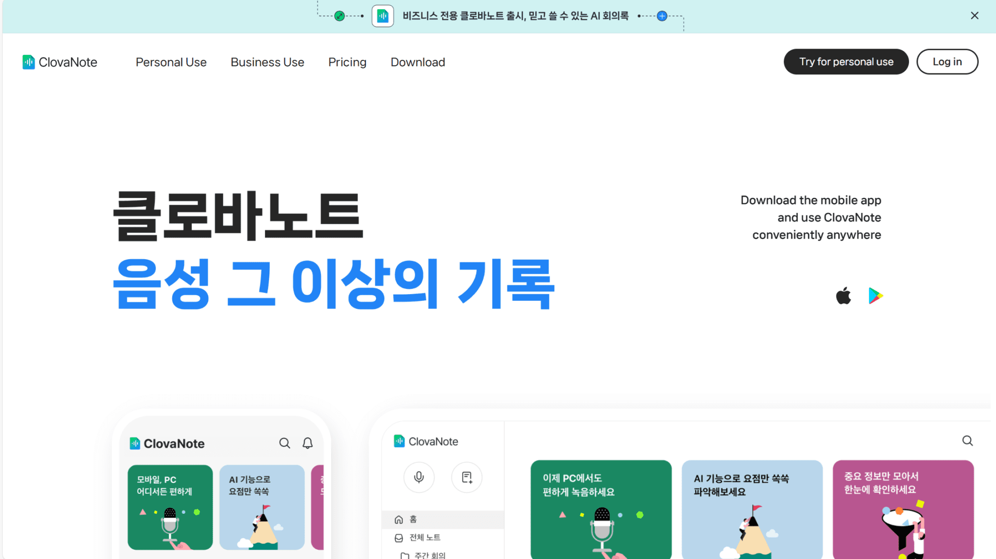Select the 홈 sidebar item
The image size is (996, 559).
tap(443, 519)
